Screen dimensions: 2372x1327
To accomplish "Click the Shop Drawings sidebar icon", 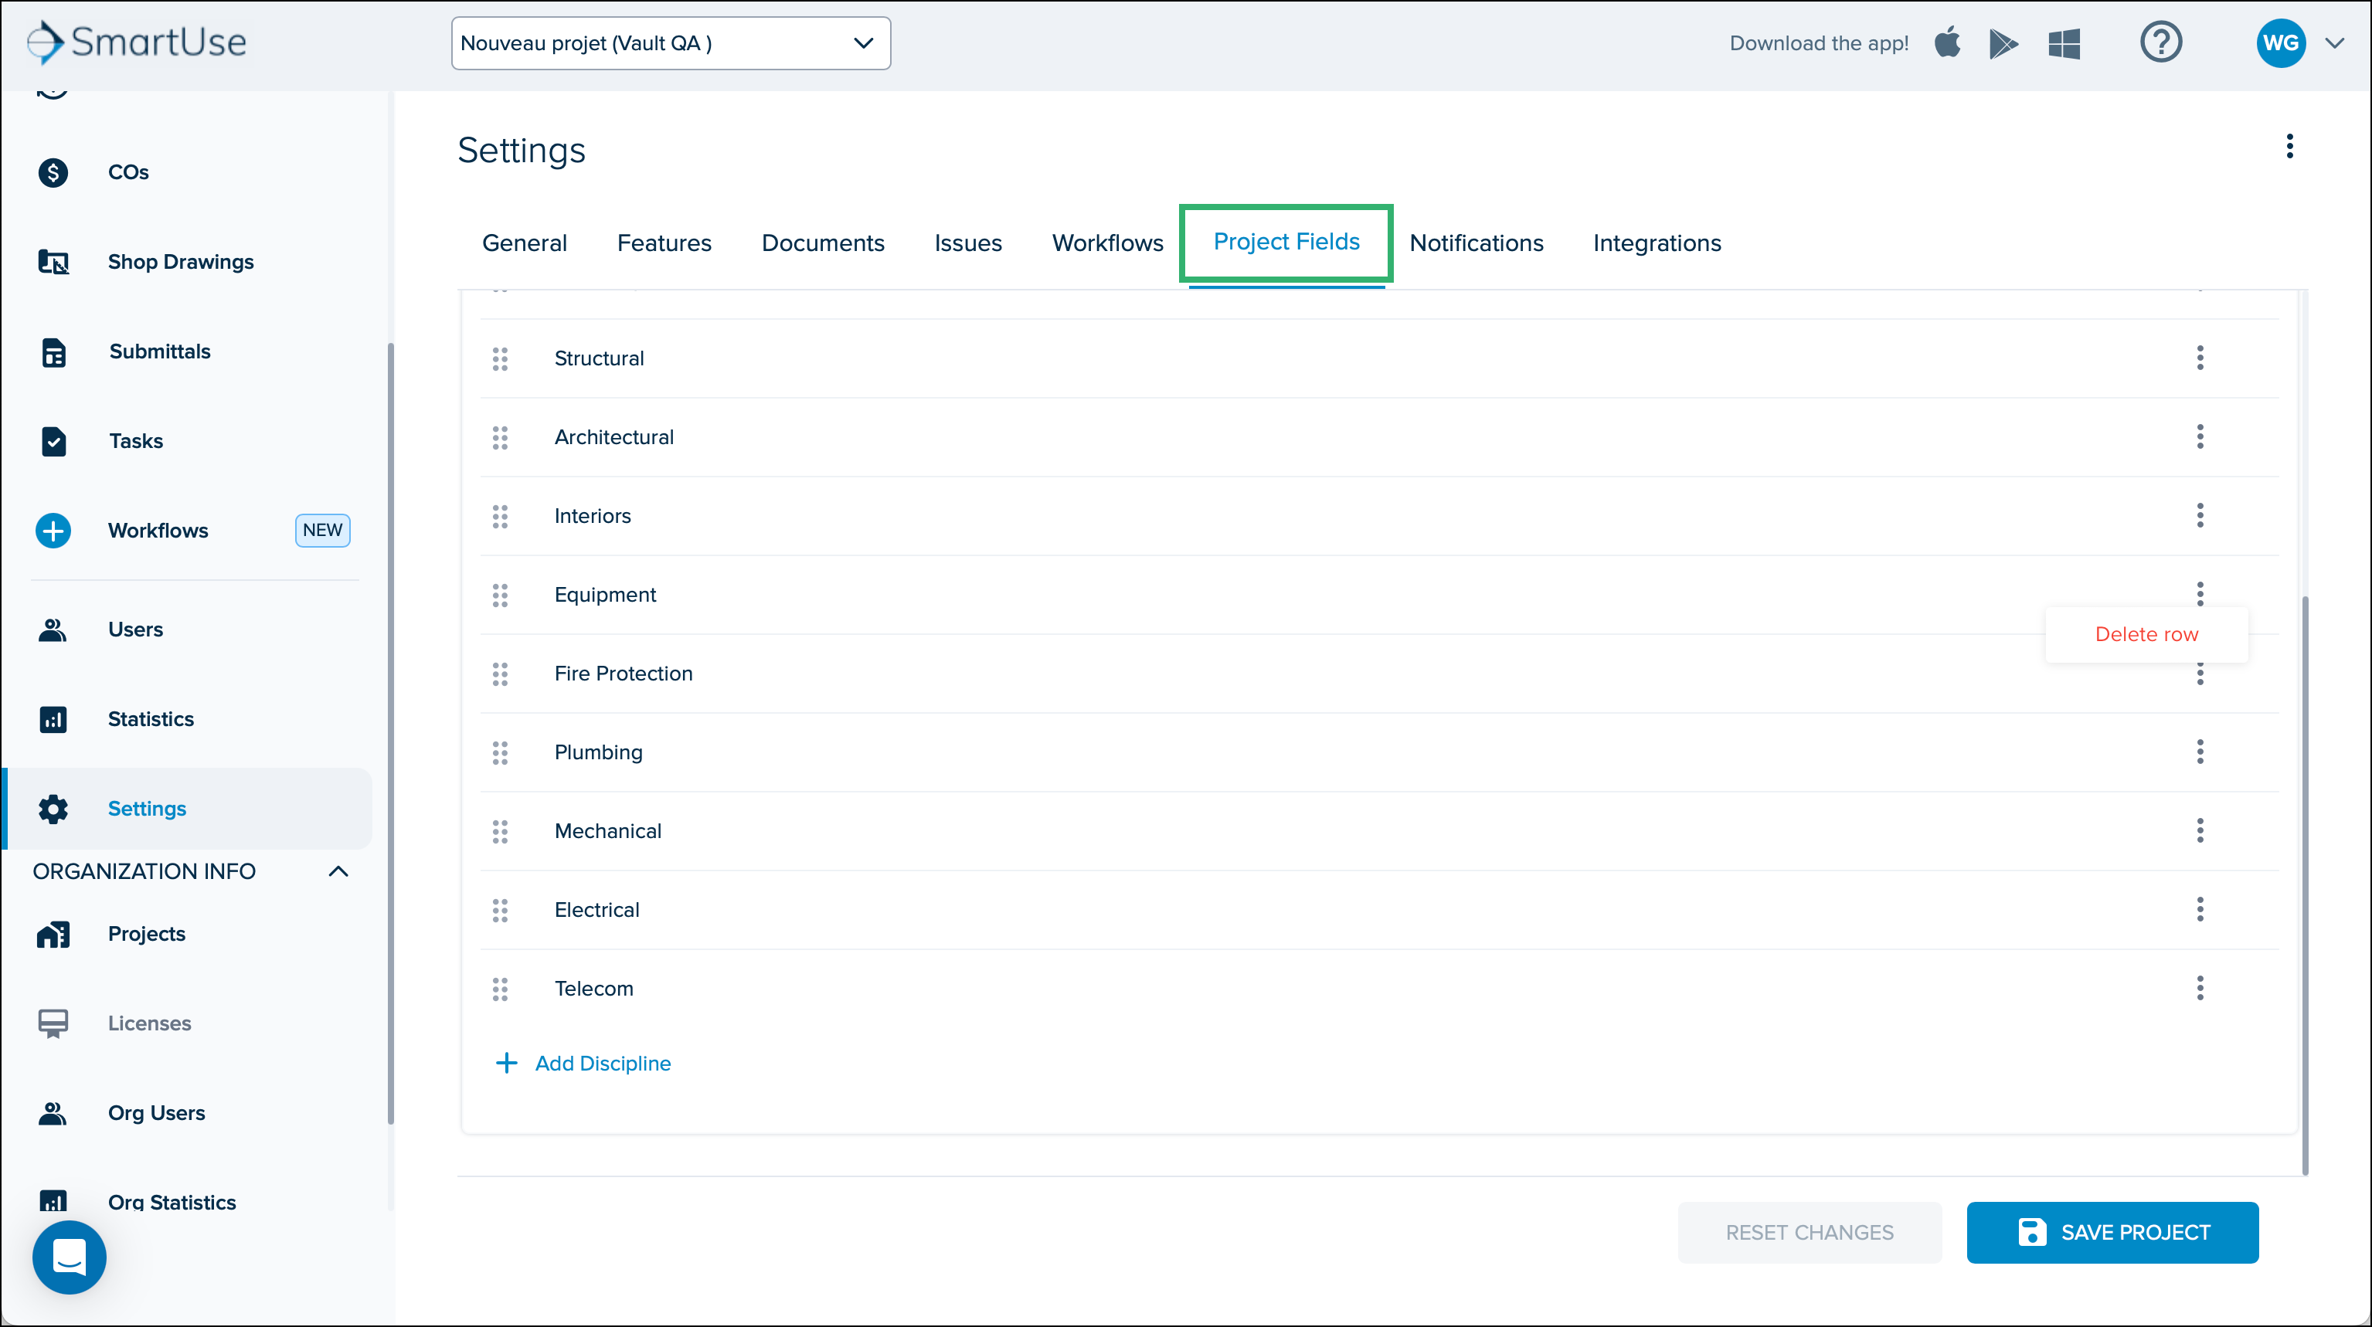I will (53, 263).
